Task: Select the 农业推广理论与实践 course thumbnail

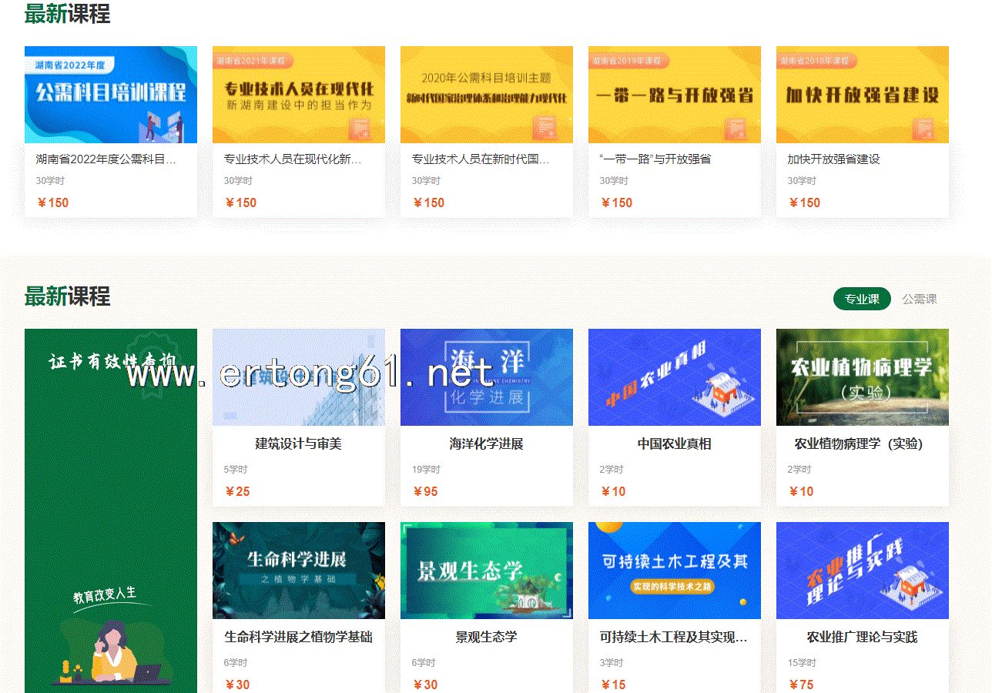Action: pyautogui.click(x=863, y=571)
